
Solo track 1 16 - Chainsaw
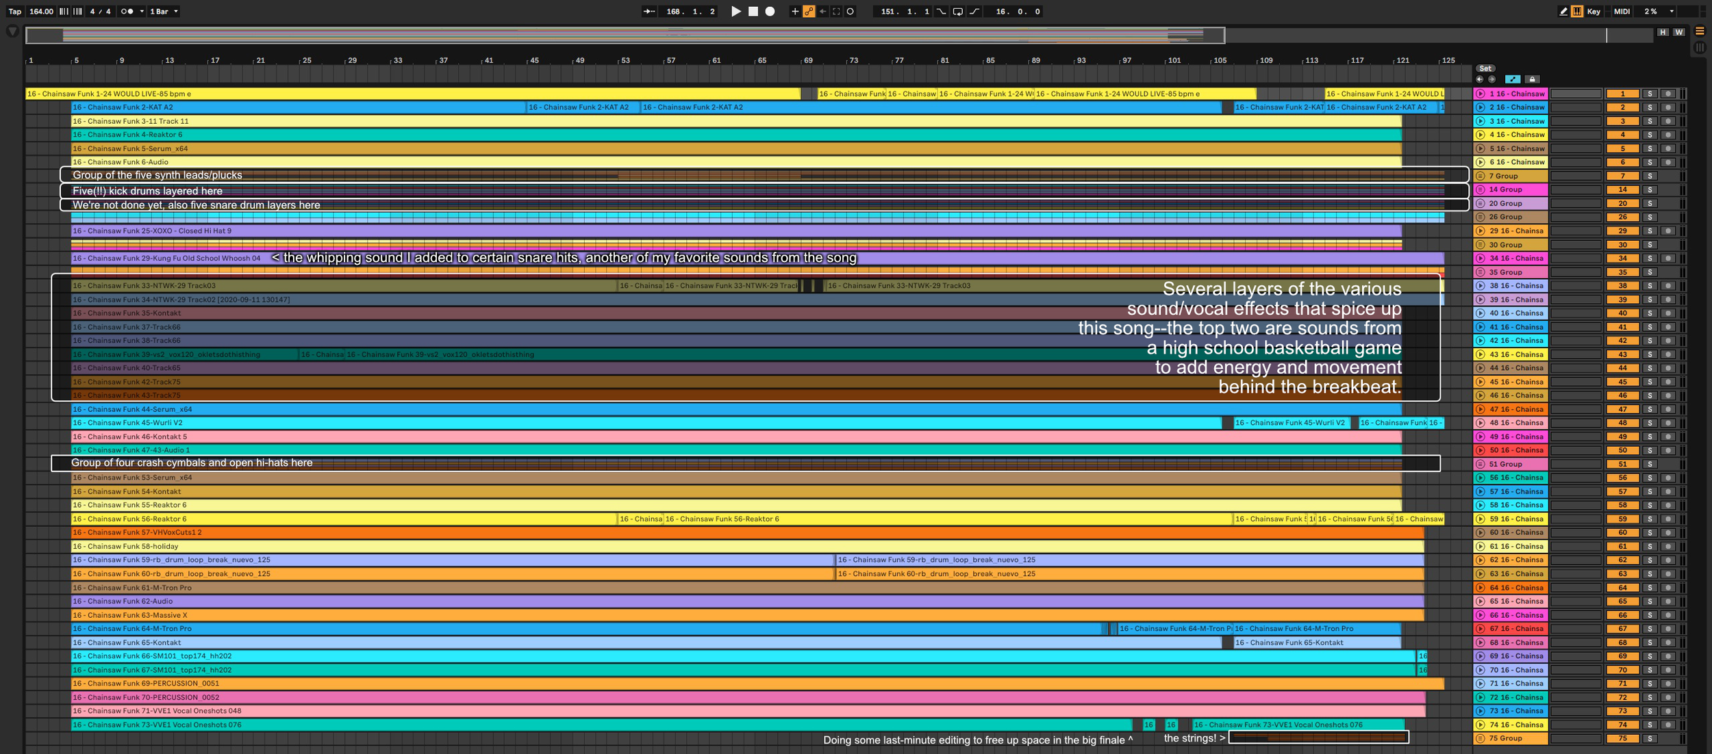[1650, 94]
